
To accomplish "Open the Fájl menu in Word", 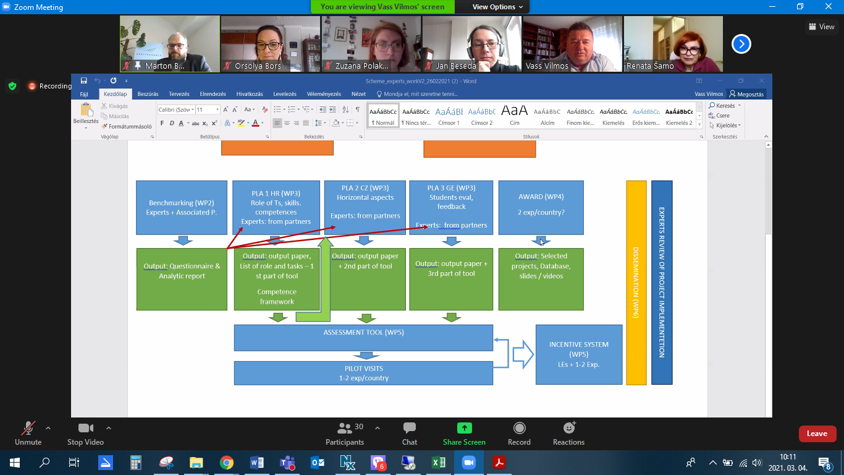I will point(84,94).
